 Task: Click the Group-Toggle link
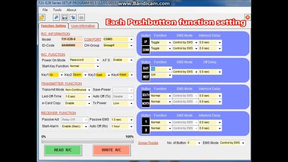[x=148, y=143]
